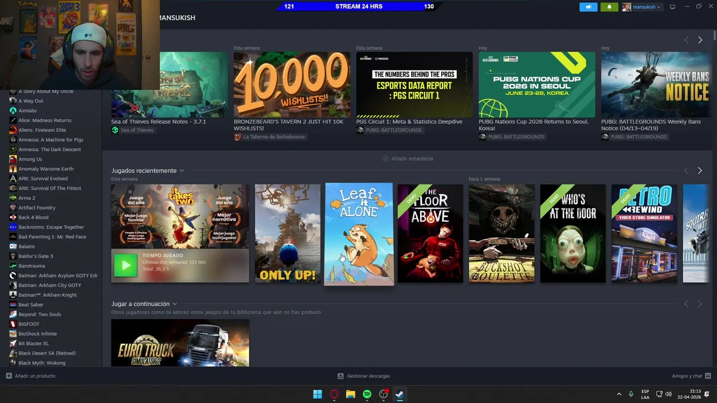Open Bronzebeard's Tavern 10,000 wishlists thumbnail

[x=292, y=85]
